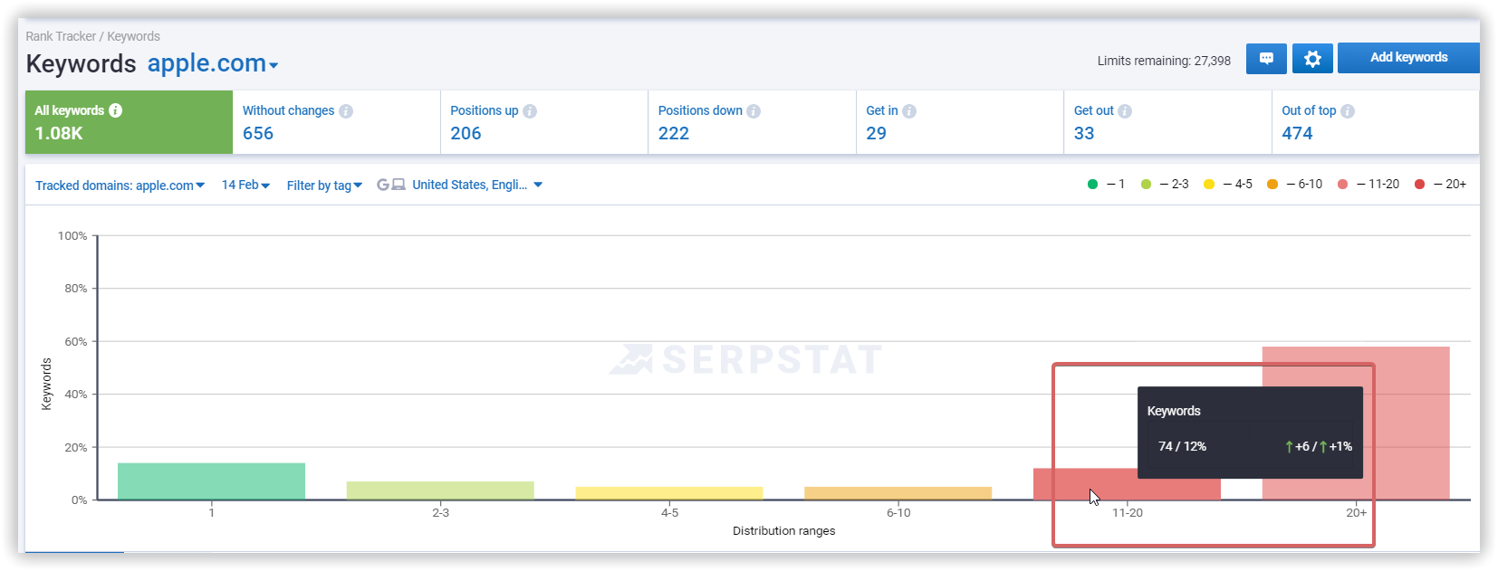Click the 206 Positions up count

click(x=466, y=133)
